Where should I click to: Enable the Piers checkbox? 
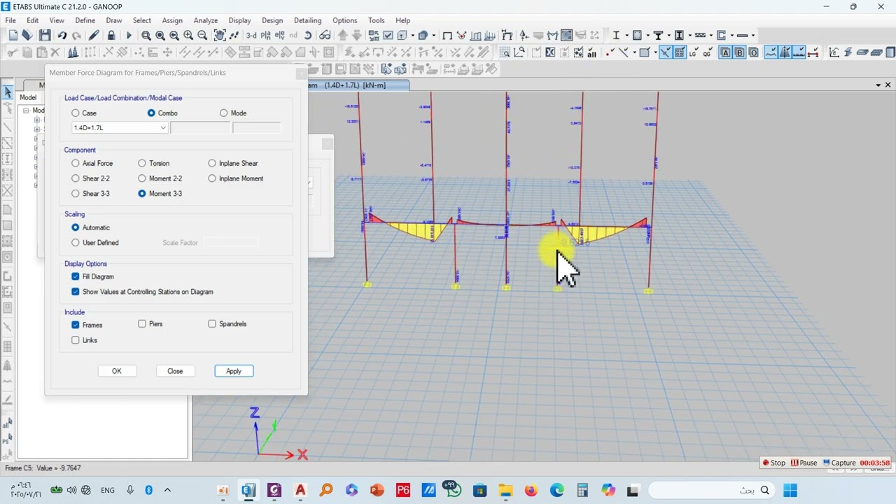[x=142, y=324]
